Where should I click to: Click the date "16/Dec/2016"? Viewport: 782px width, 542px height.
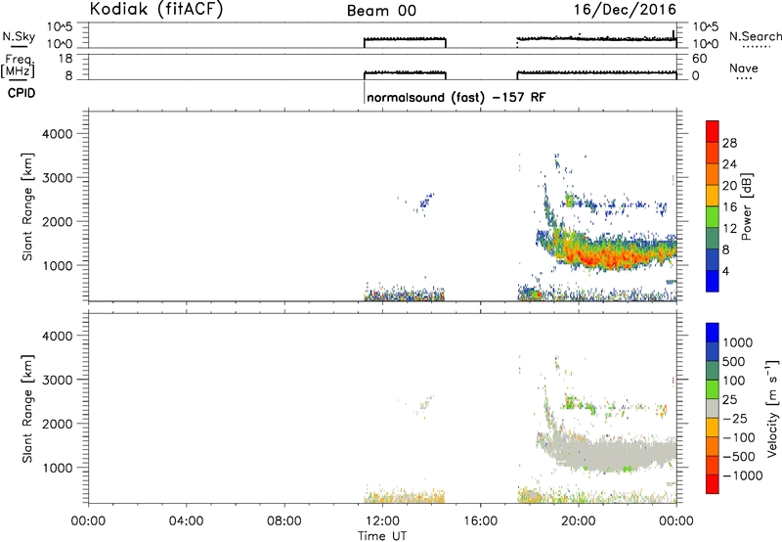tap(625, 10)
